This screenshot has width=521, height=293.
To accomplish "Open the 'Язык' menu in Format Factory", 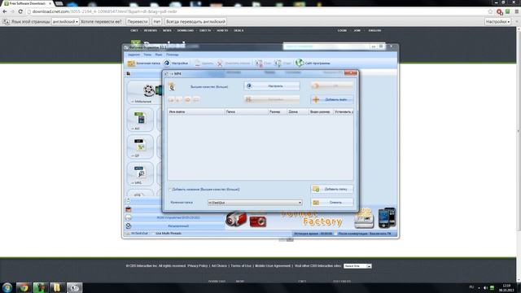I will click(x=159, y=55).
